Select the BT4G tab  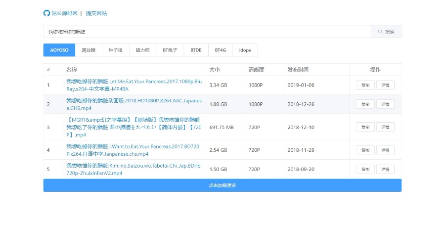click(220, 50)
